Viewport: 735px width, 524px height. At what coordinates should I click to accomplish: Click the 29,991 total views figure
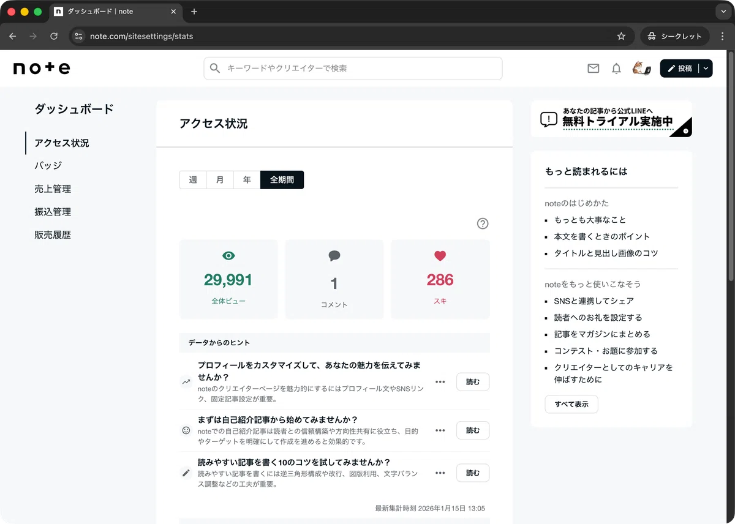click(x=228, y=280)
